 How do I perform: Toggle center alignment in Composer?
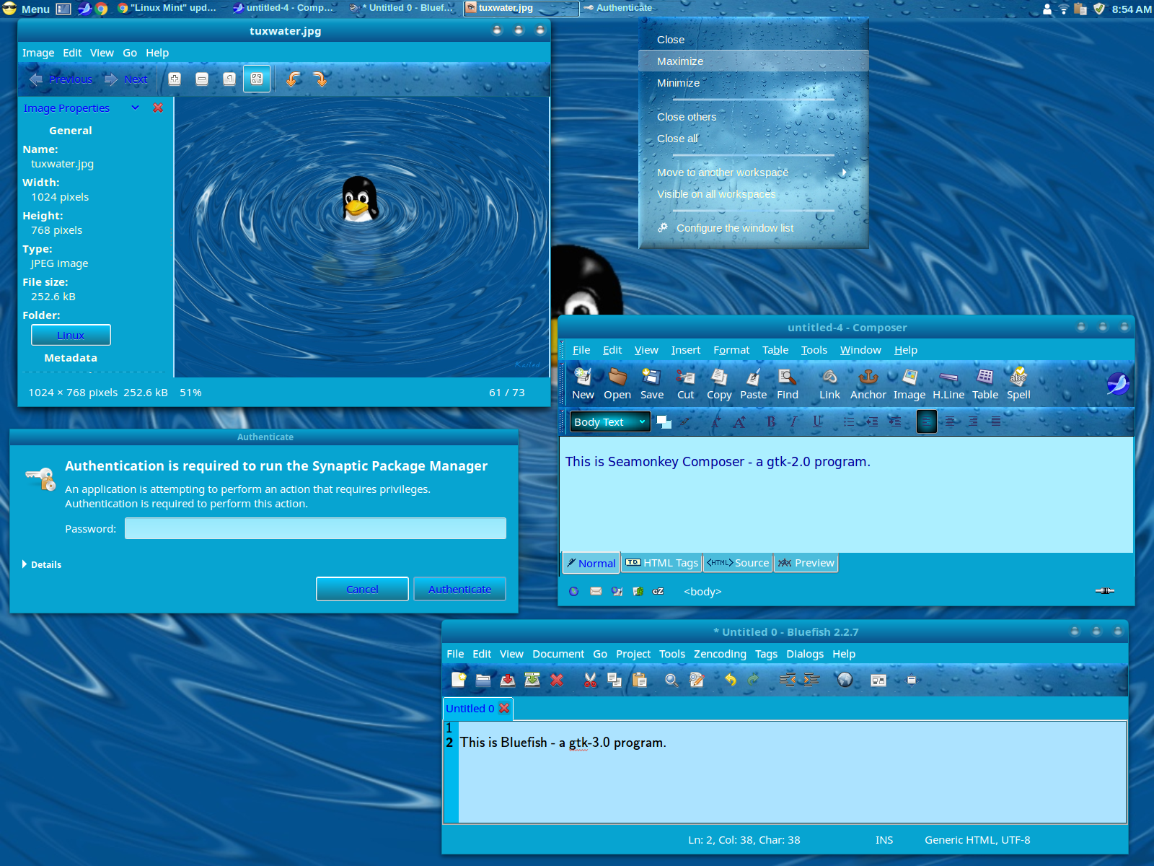coord(951,421)
